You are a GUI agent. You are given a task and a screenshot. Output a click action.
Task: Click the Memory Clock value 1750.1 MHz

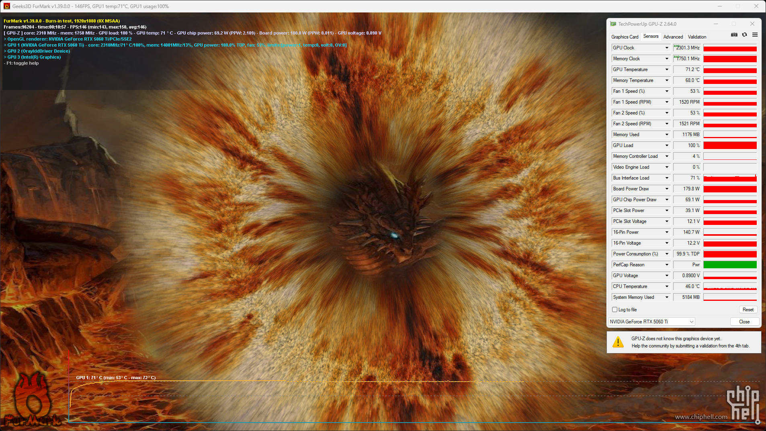pos(687,59)
